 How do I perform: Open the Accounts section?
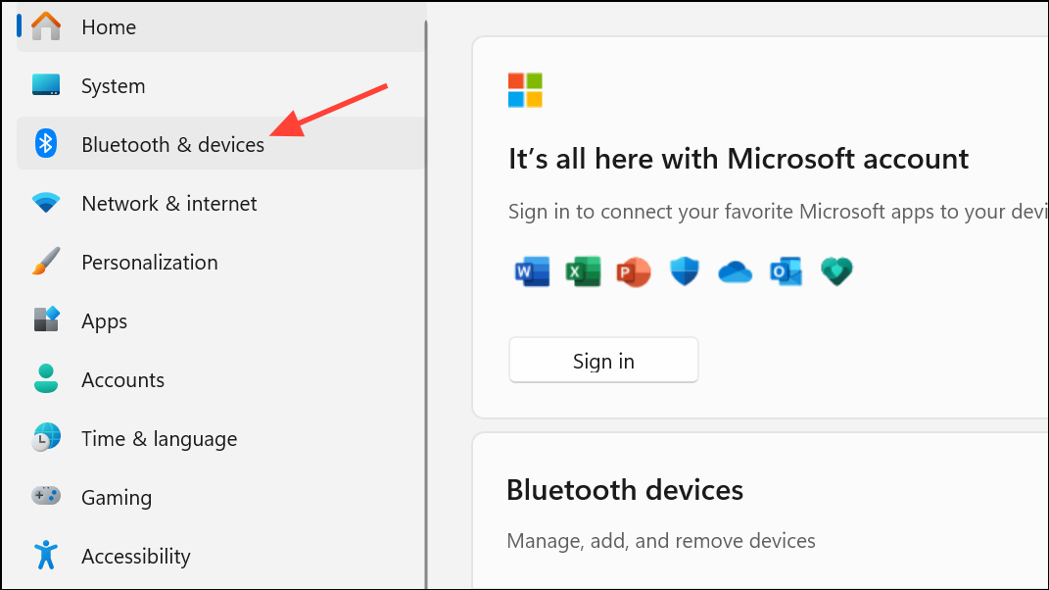(122, 379)
